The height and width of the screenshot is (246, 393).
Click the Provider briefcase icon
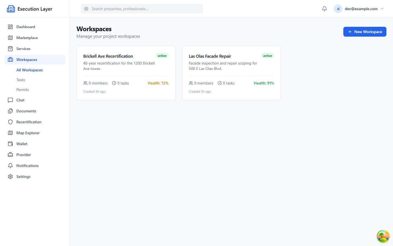tap(10, 155)
